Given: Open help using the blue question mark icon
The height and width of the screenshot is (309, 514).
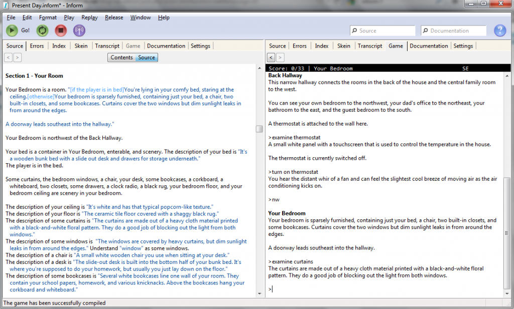Looking at the screenshot, I should (x=500, y=30).
